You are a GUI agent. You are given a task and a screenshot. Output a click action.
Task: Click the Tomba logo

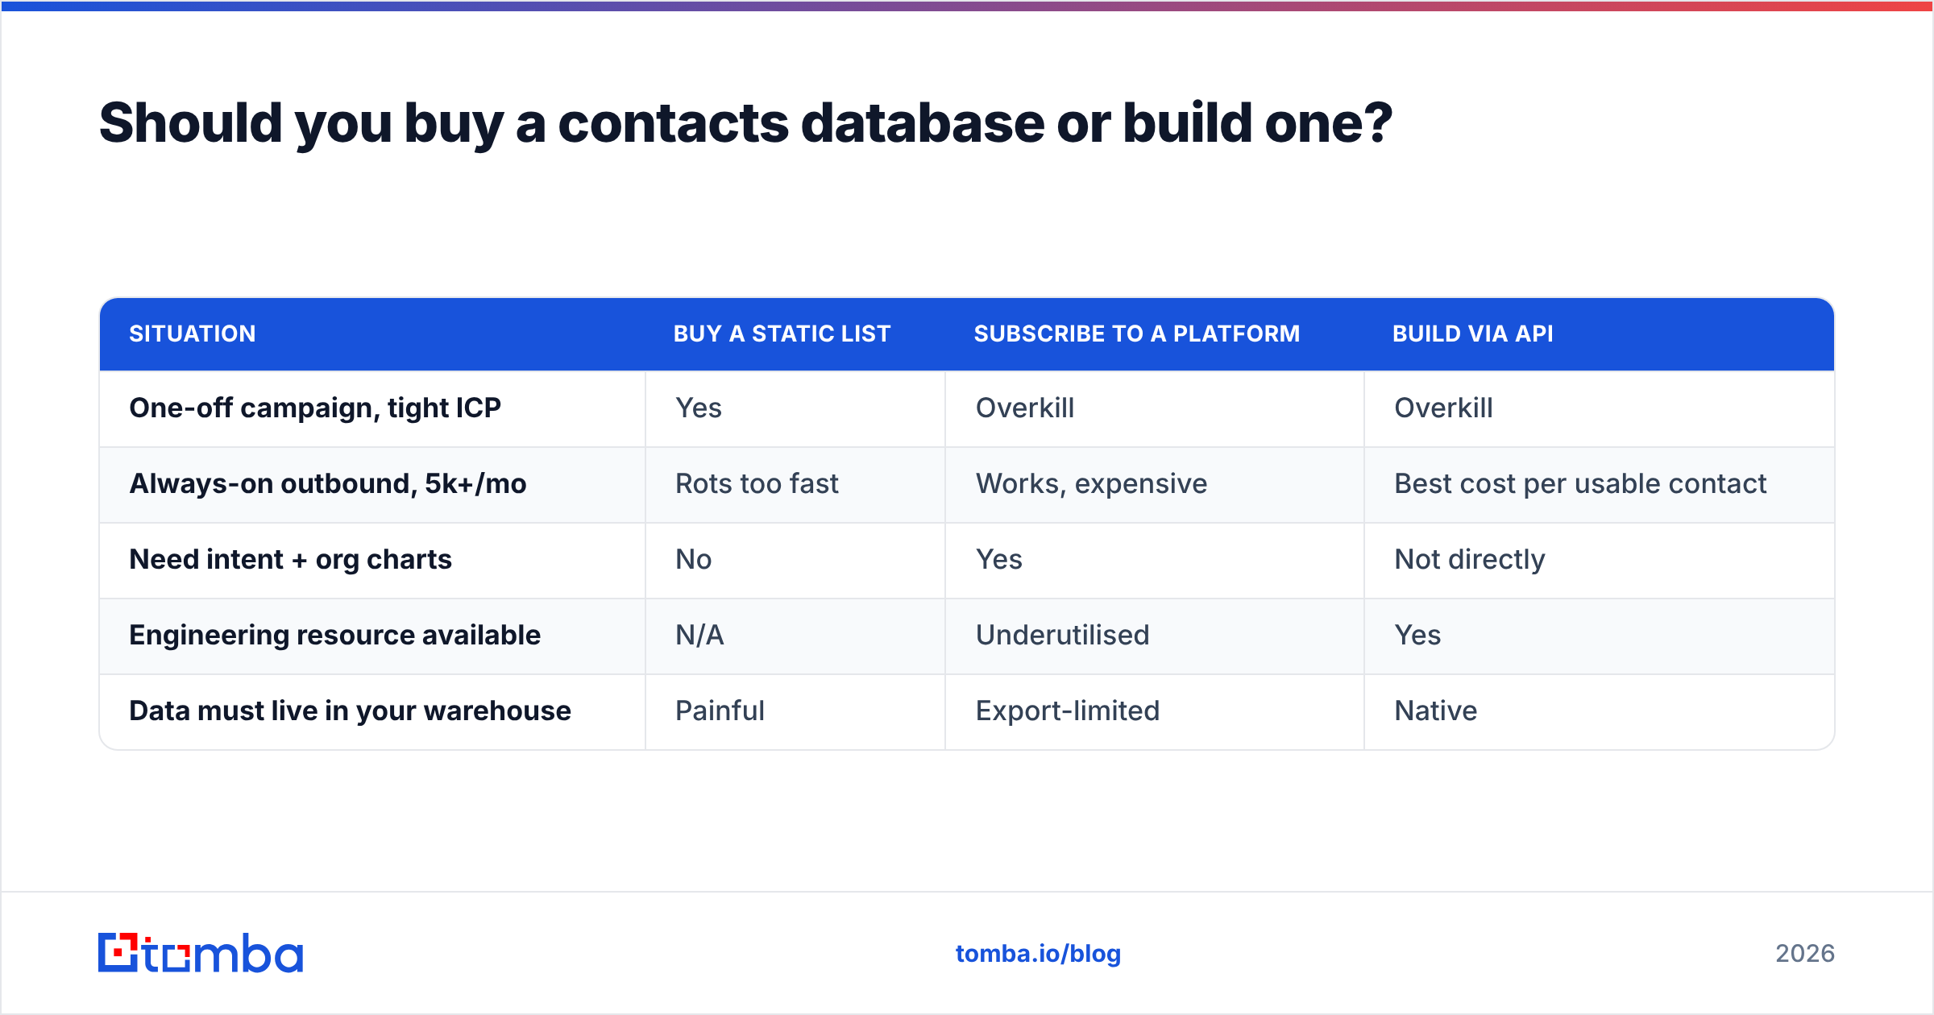tap(201, 953)
